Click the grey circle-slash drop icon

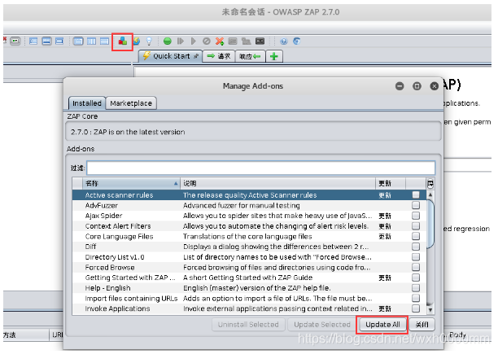(x=207, y=41)
